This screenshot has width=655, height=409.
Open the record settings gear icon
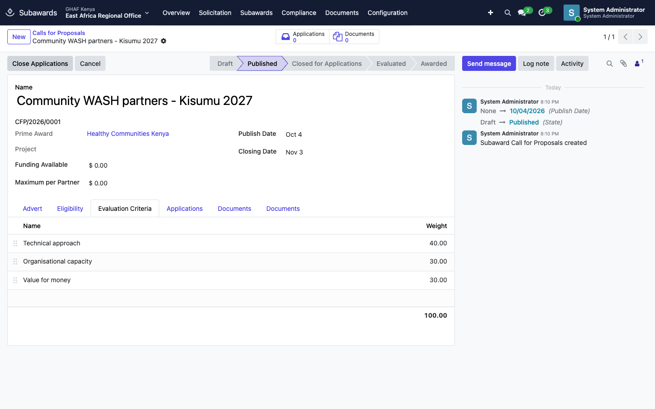[x=164, y=41]
